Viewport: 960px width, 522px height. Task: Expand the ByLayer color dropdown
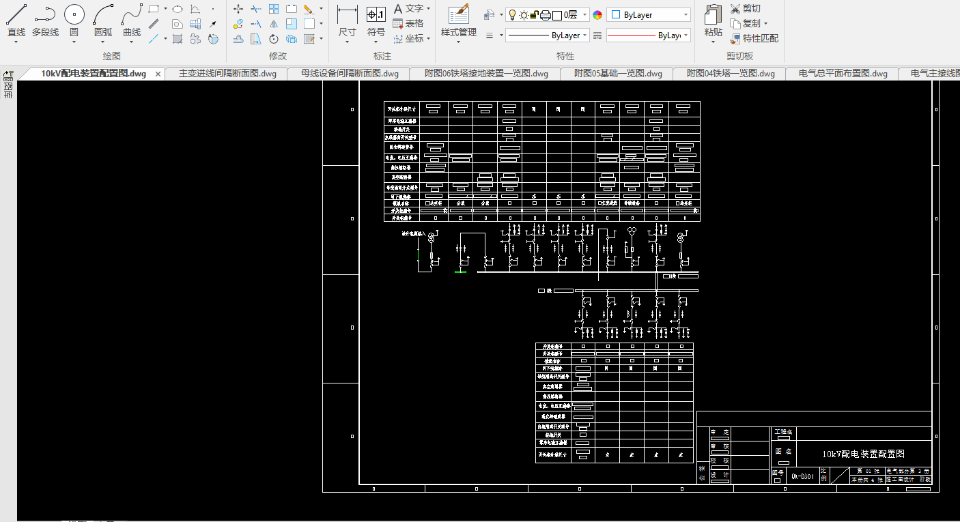[685, 15]
